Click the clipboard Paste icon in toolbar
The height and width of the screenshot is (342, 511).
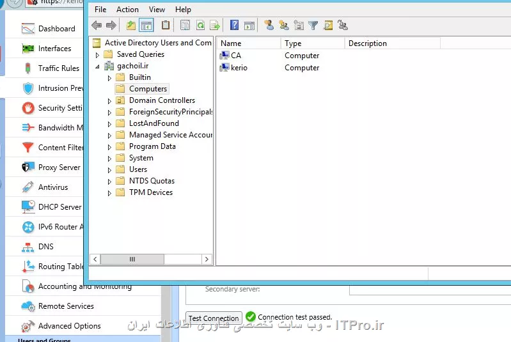click(166, 25)
